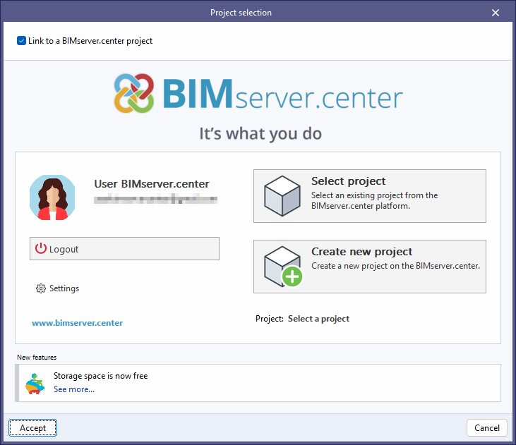This screenshot has height=445, width=516.
Task: Click the Select project button
Action: click(370, 196)
